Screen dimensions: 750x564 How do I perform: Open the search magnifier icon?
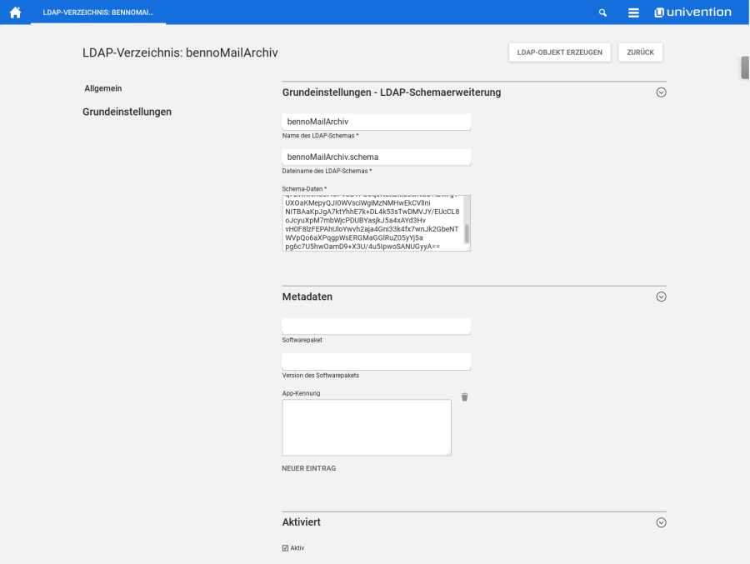tap(604, 12)
